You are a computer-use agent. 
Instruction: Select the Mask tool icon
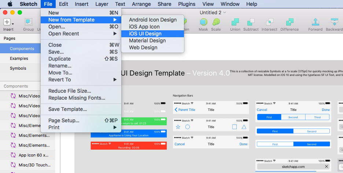203,22
